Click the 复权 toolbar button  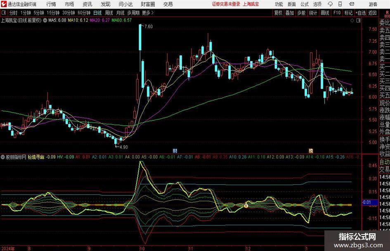click(278, 13)
